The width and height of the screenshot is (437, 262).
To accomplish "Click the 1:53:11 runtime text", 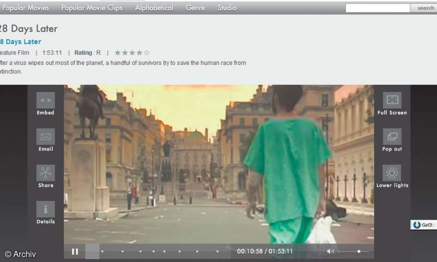I will click(52, 53).
